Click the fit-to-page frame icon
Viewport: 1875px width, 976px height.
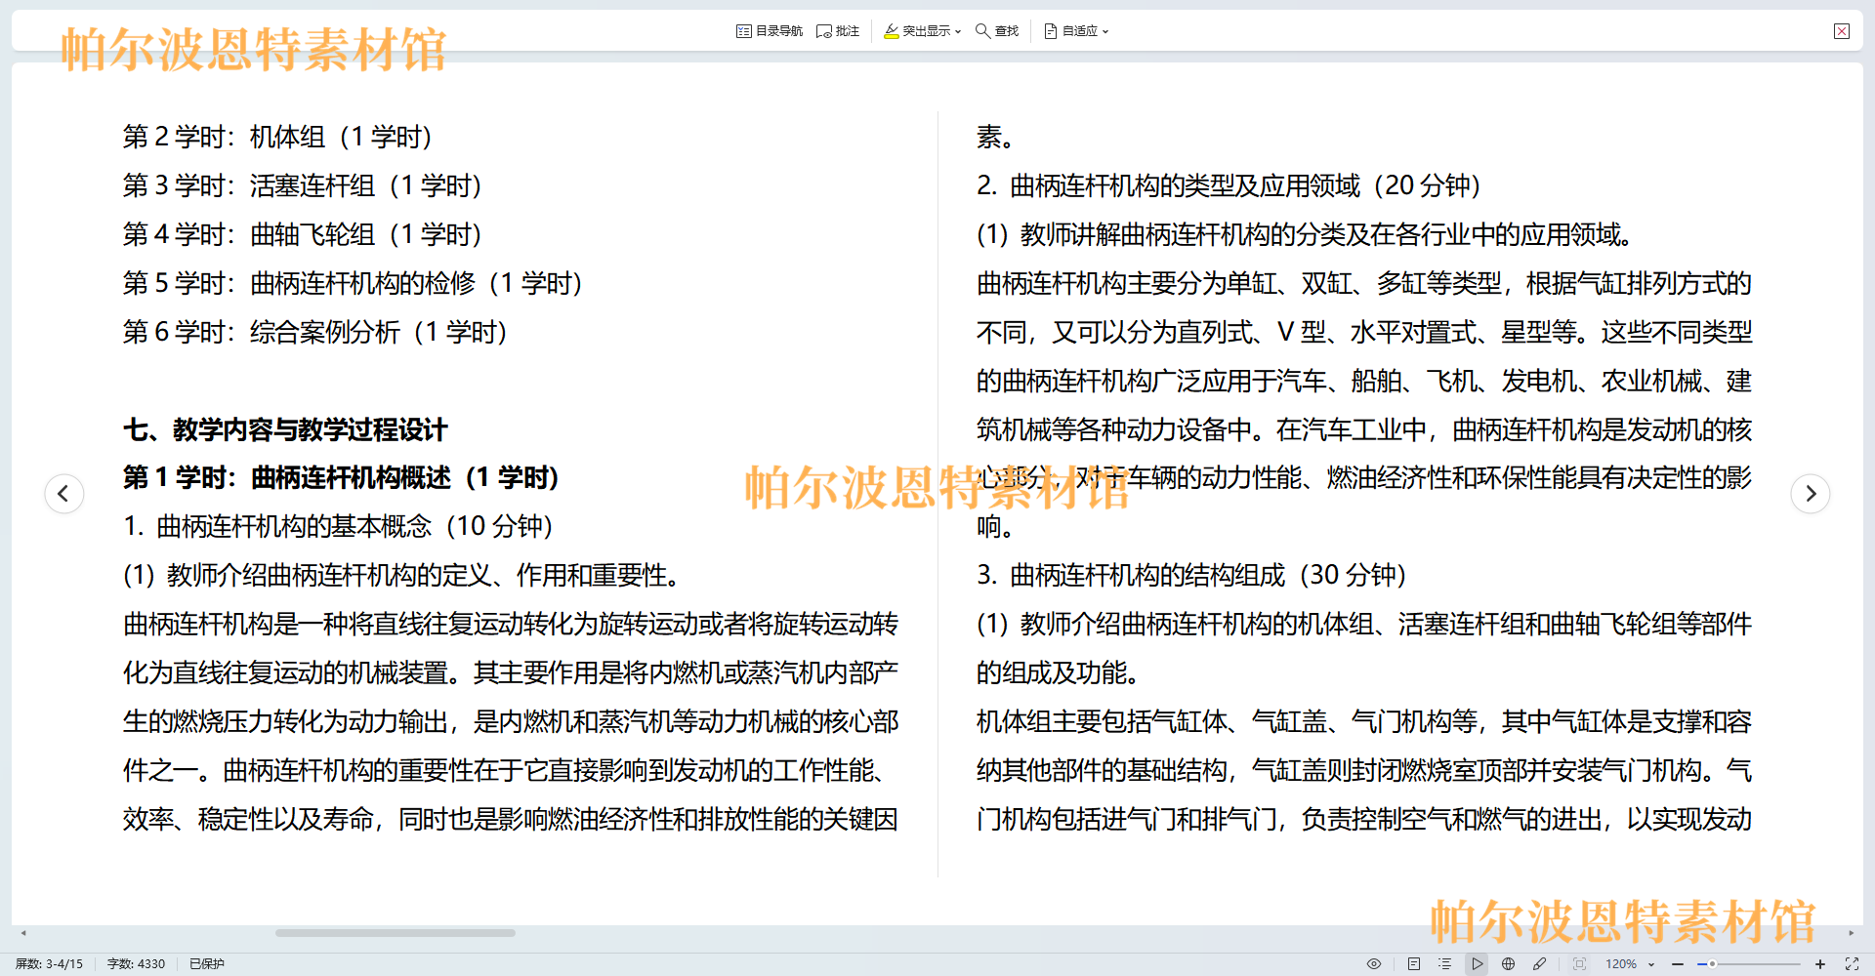(1579, 963)
